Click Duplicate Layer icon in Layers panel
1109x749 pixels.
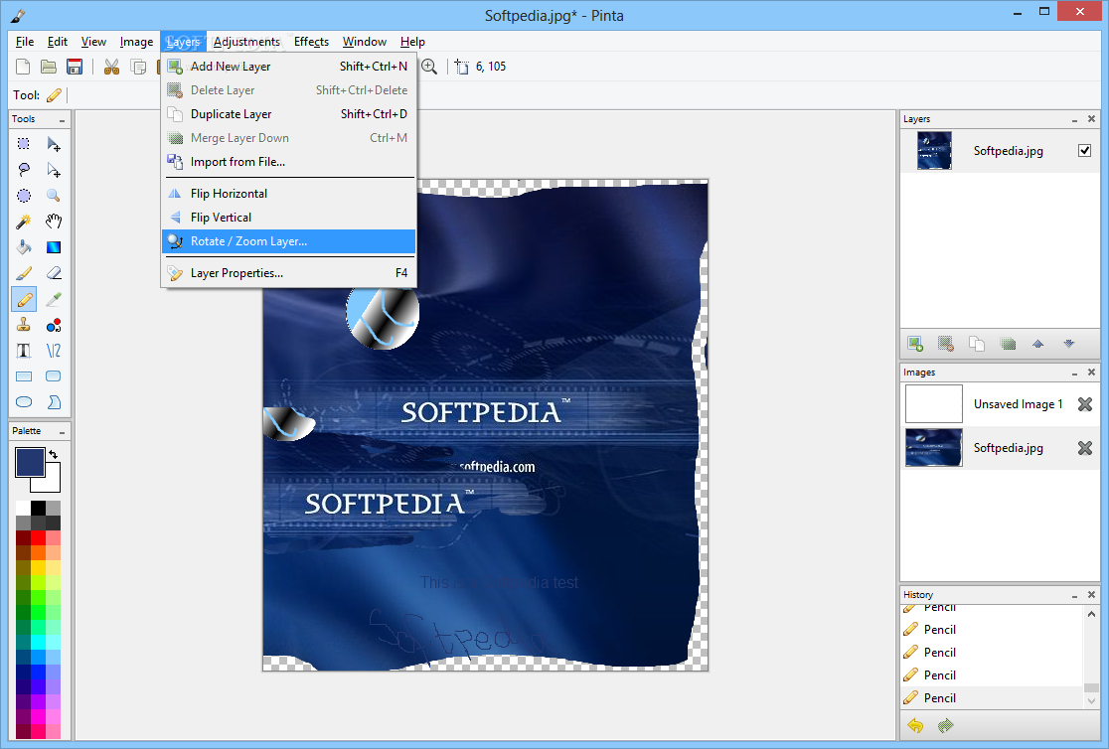[x=977, y=344]
